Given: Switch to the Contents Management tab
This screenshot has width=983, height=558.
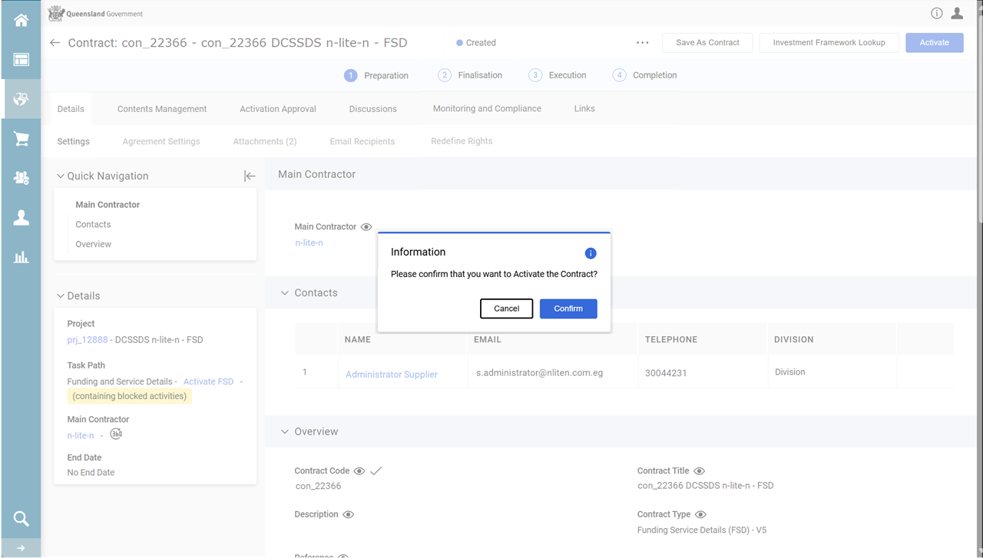Looking at the screenshot, I should pos(161,109).
